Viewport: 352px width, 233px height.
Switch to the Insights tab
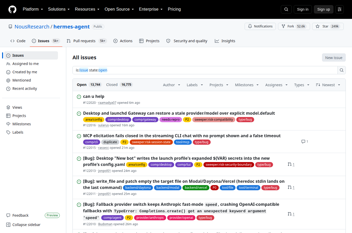pos(225,41)
